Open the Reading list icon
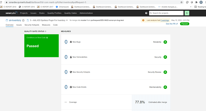 point(196,7)
